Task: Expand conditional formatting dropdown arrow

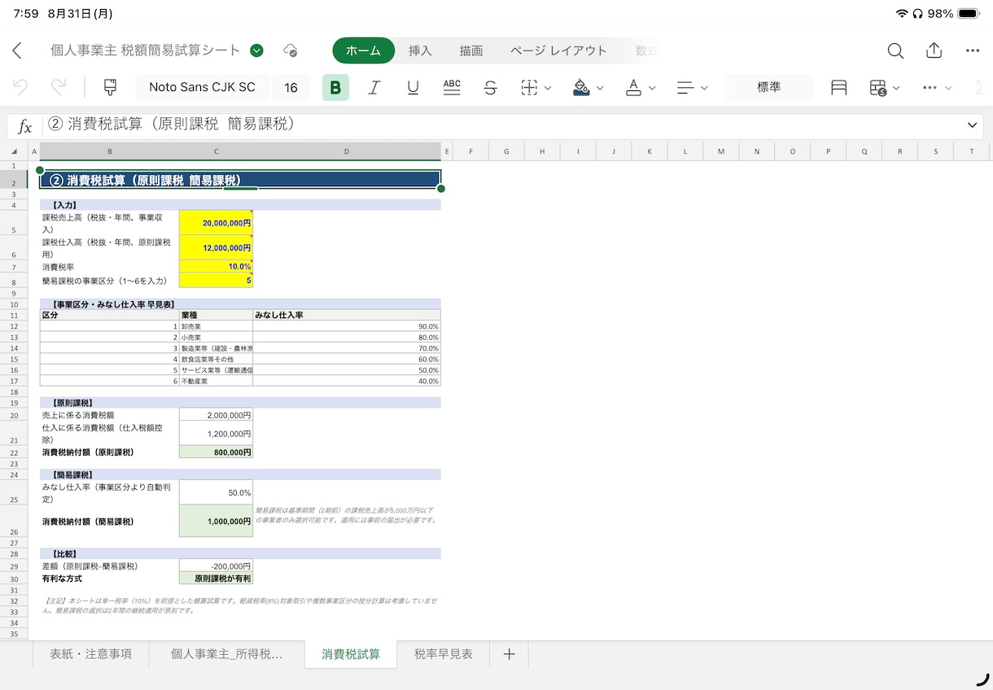Action: 896,88
